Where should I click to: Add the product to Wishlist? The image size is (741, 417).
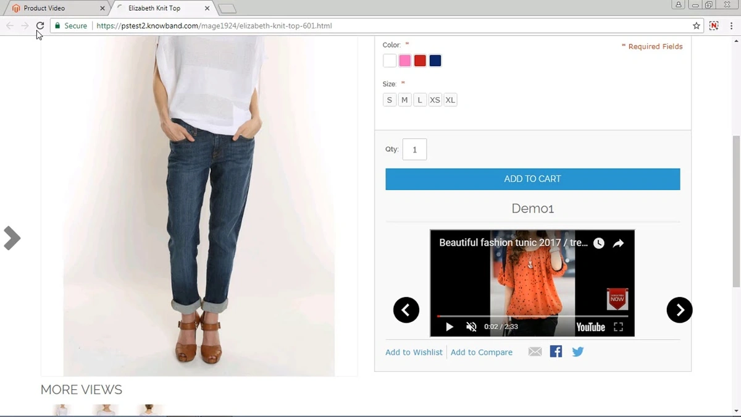click(x=414, y=352)
